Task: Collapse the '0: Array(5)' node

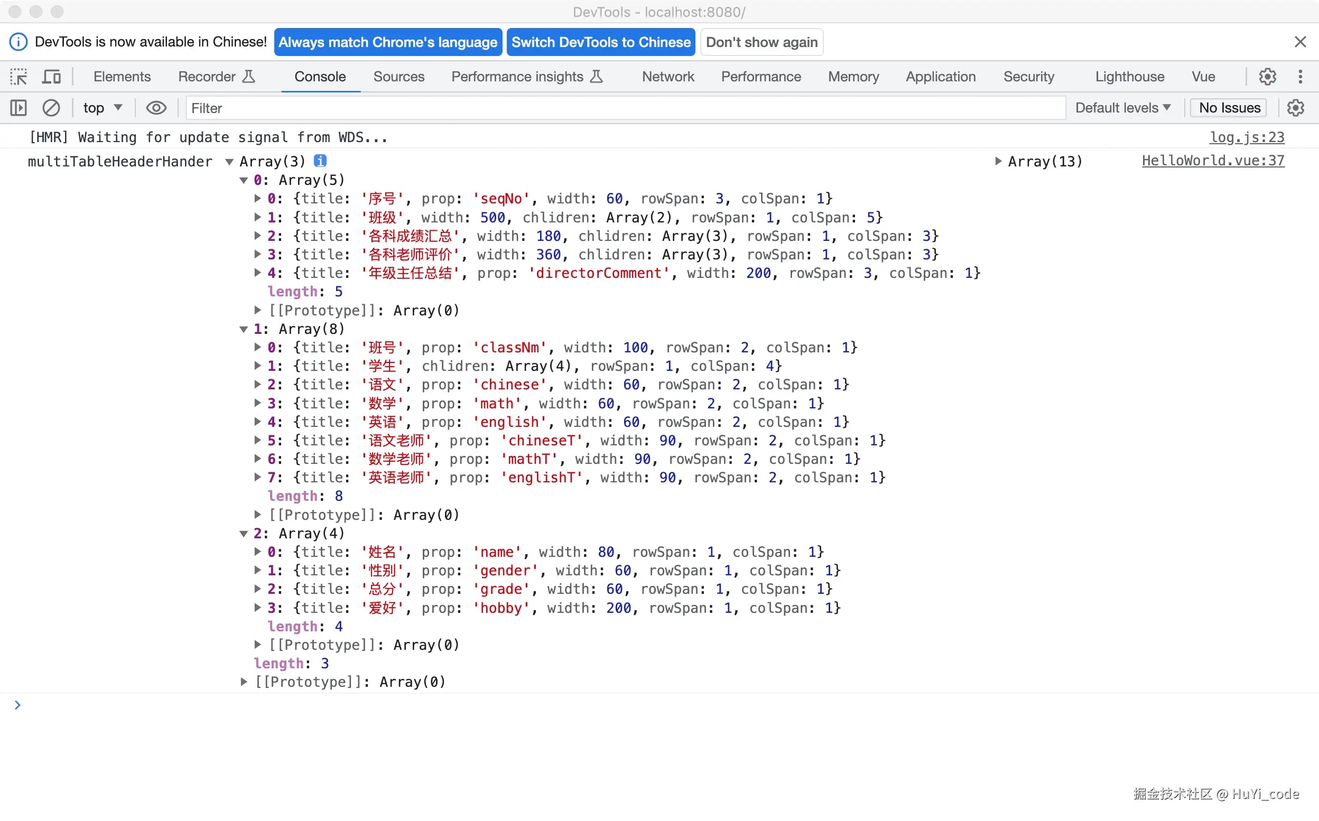Action: (x=243, y=180)
